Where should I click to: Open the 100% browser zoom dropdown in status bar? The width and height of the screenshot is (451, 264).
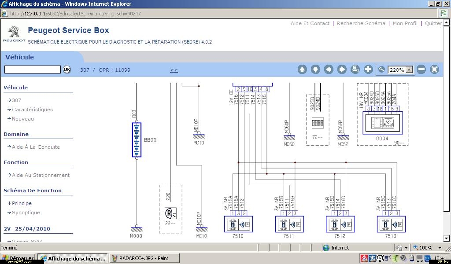(x=440, y=248)
